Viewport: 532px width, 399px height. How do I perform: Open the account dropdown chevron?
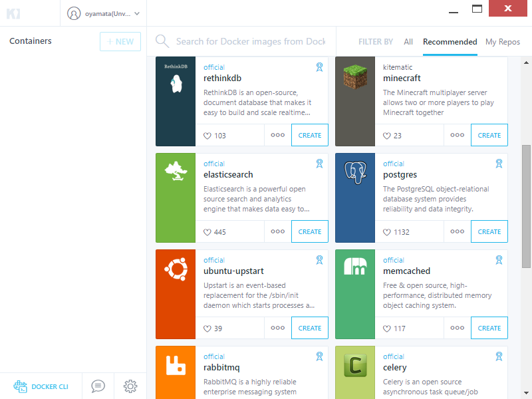click(x=137, y=13)
